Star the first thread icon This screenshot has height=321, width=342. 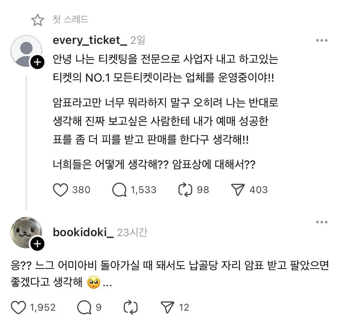pyautogui.click(x=38, y=19)
